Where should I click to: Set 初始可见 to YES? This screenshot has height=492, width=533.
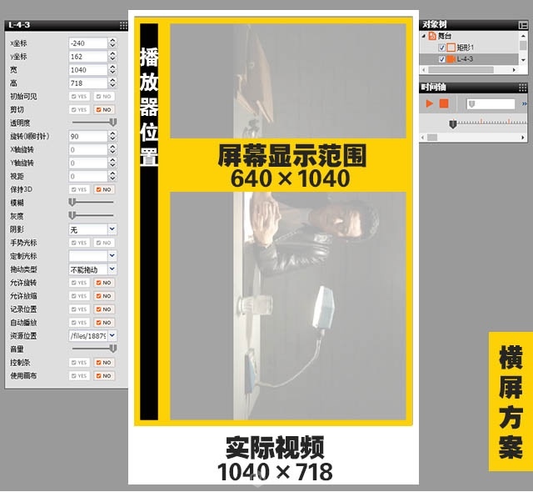click(80, 97)
